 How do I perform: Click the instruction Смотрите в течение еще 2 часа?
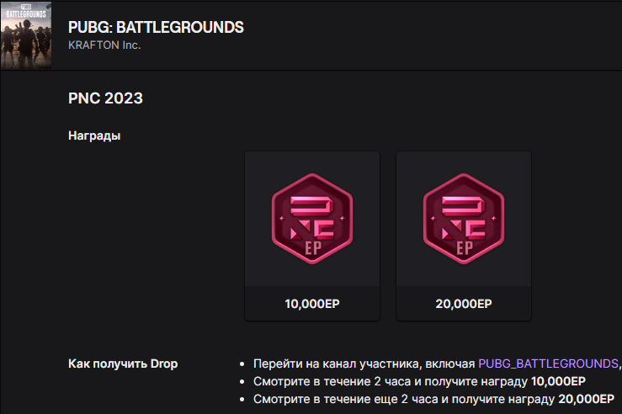point(434,399)
